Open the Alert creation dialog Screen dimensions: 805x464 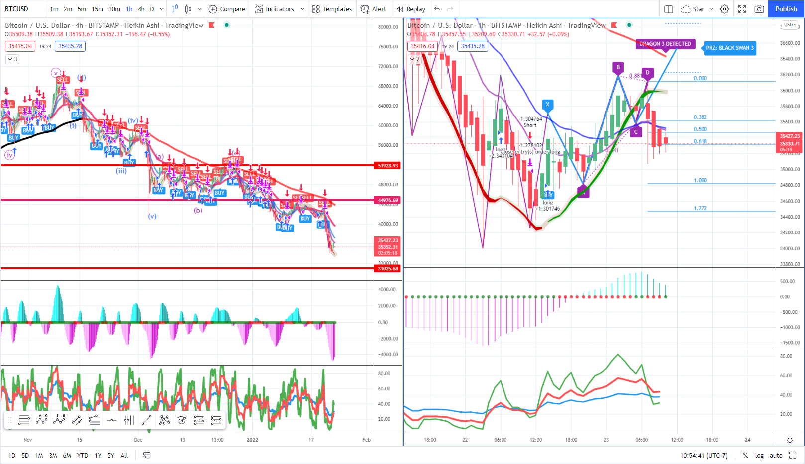coord(373,9)
